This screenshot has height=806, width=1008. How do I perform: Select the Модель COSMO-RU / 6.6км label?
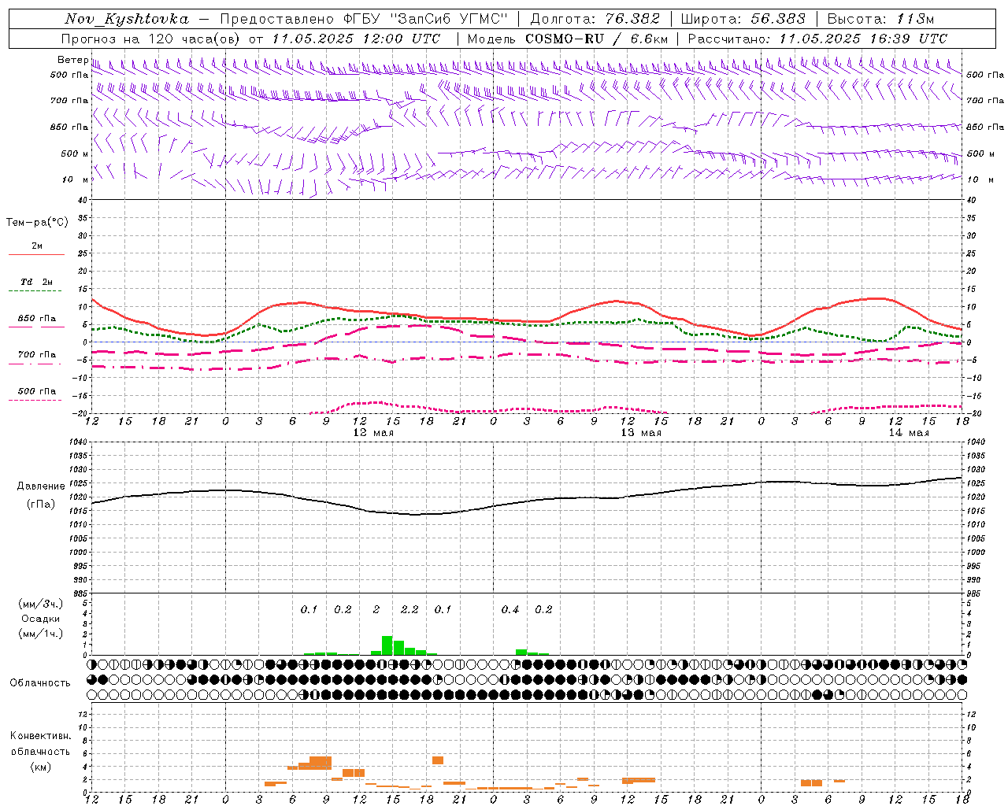point(567,39)
